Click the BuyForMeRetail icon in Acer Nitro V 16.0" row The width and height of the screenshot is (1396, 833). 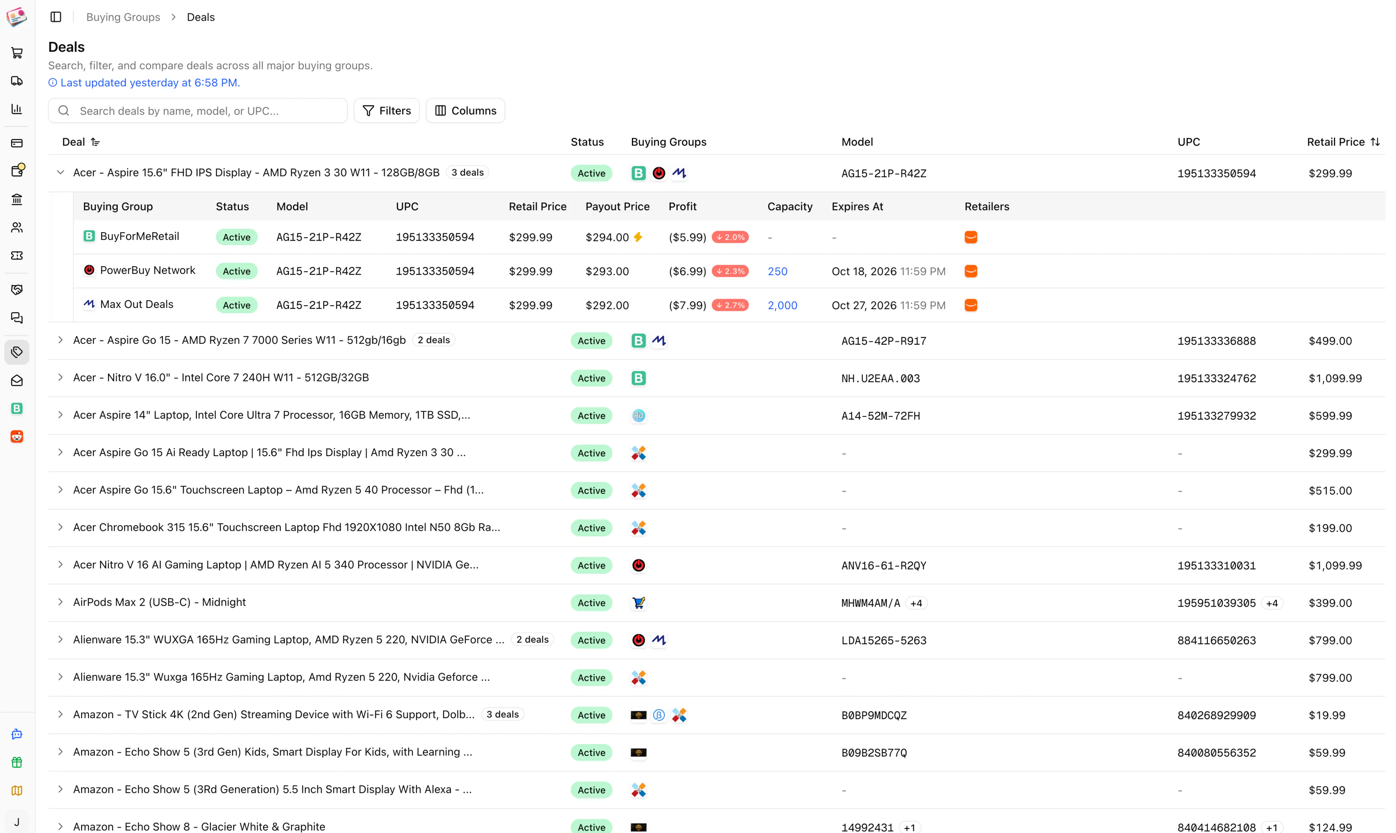pos(638,378)
